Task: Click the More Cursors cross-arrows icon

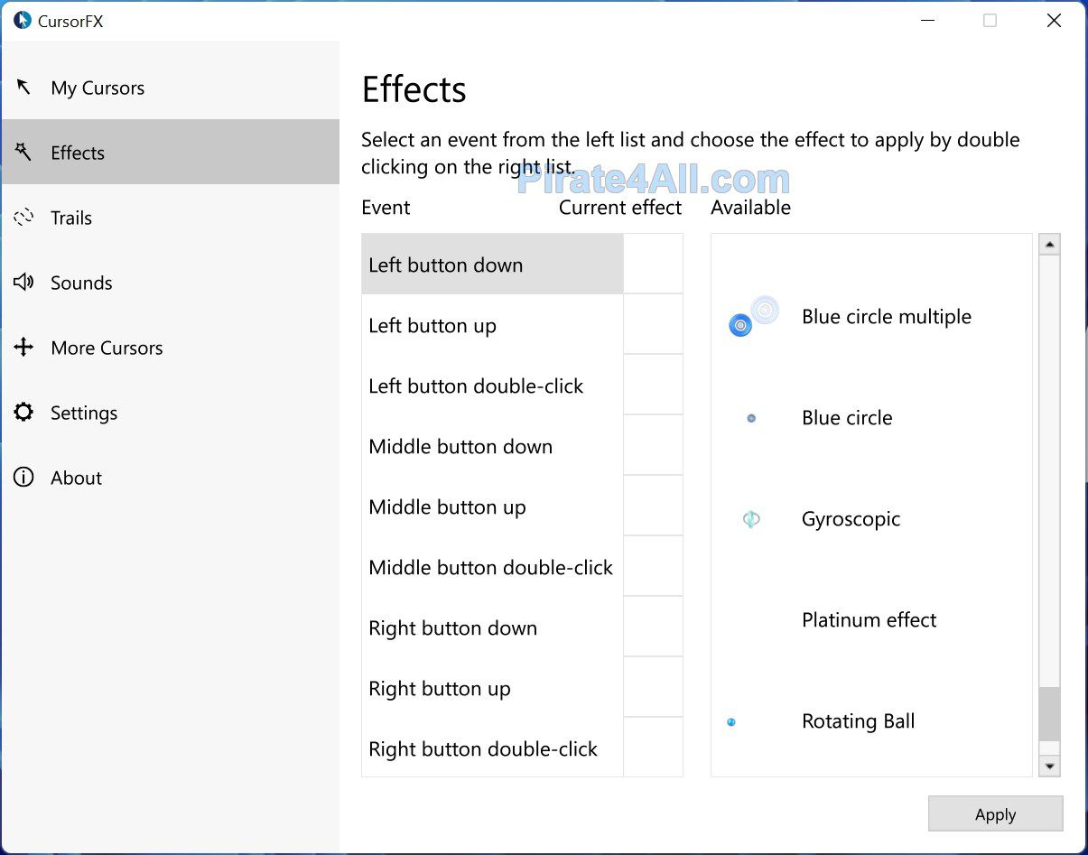Action: [x=23, y=348]
